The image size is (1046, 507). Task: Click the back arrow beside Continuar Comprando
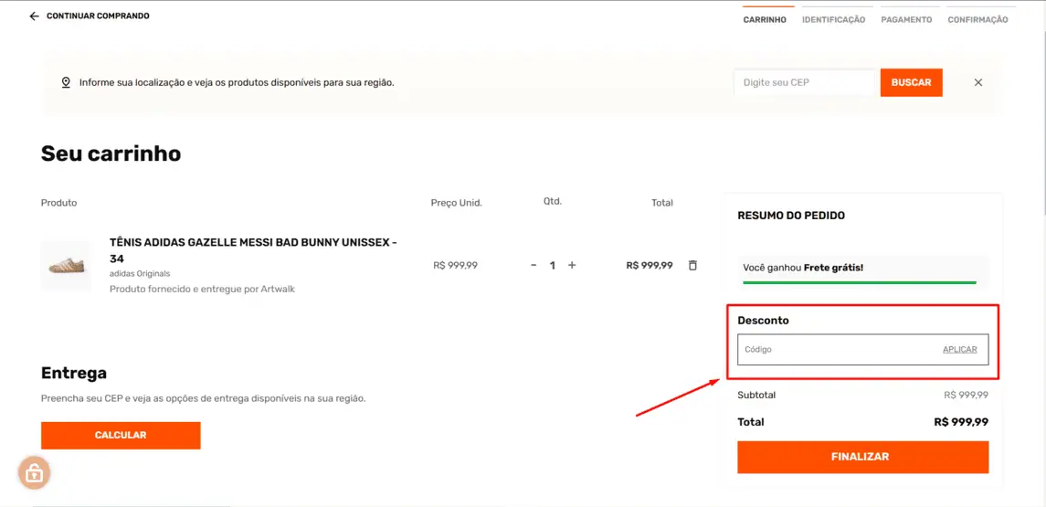[x=35, y=16]
